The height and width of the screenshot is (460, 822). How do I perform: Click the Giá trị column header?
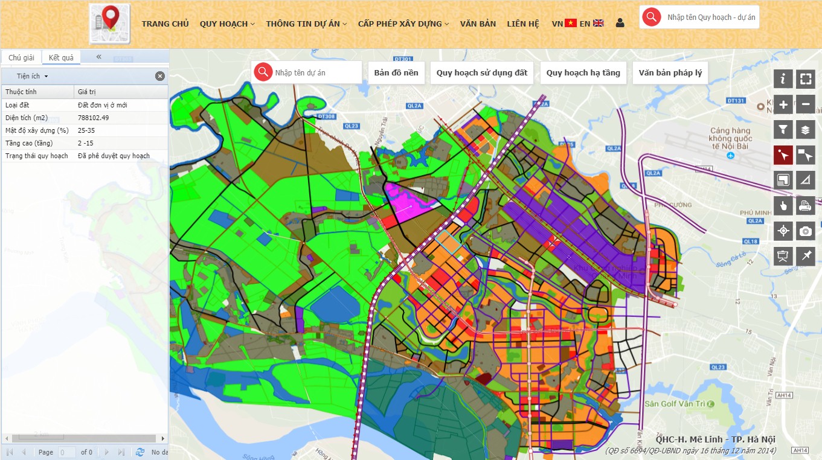pyautogui.click(x=121, y=92)
